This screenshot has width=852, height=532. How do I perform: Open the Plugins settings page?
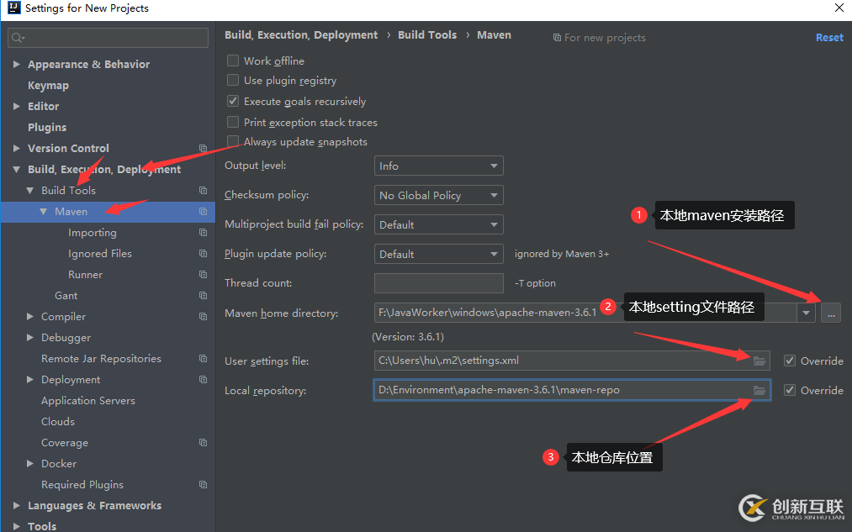point(47,128)
